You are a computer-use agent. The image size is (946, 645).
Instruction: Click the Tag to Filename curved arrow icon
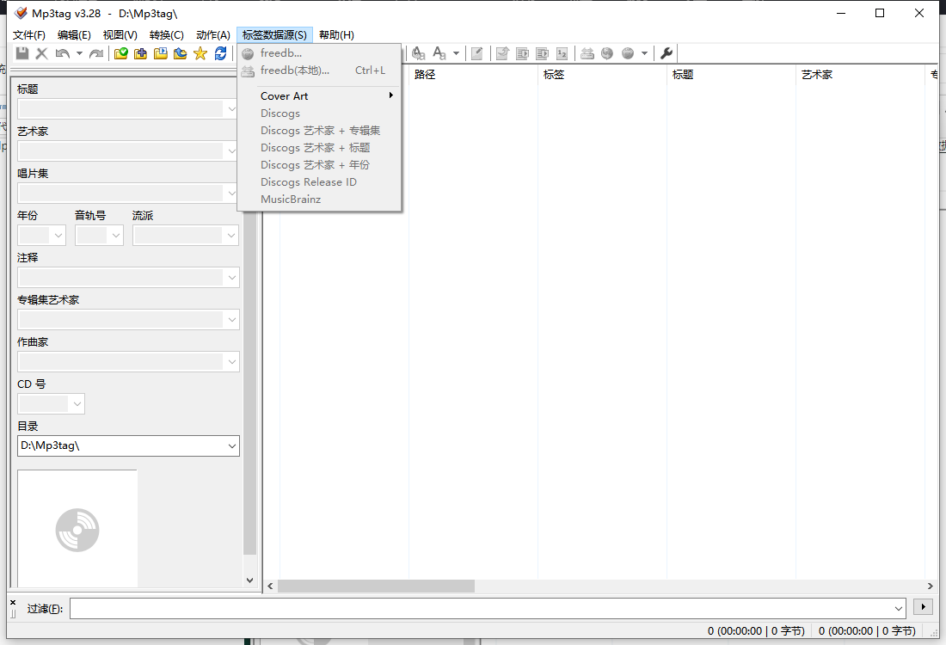502,53
